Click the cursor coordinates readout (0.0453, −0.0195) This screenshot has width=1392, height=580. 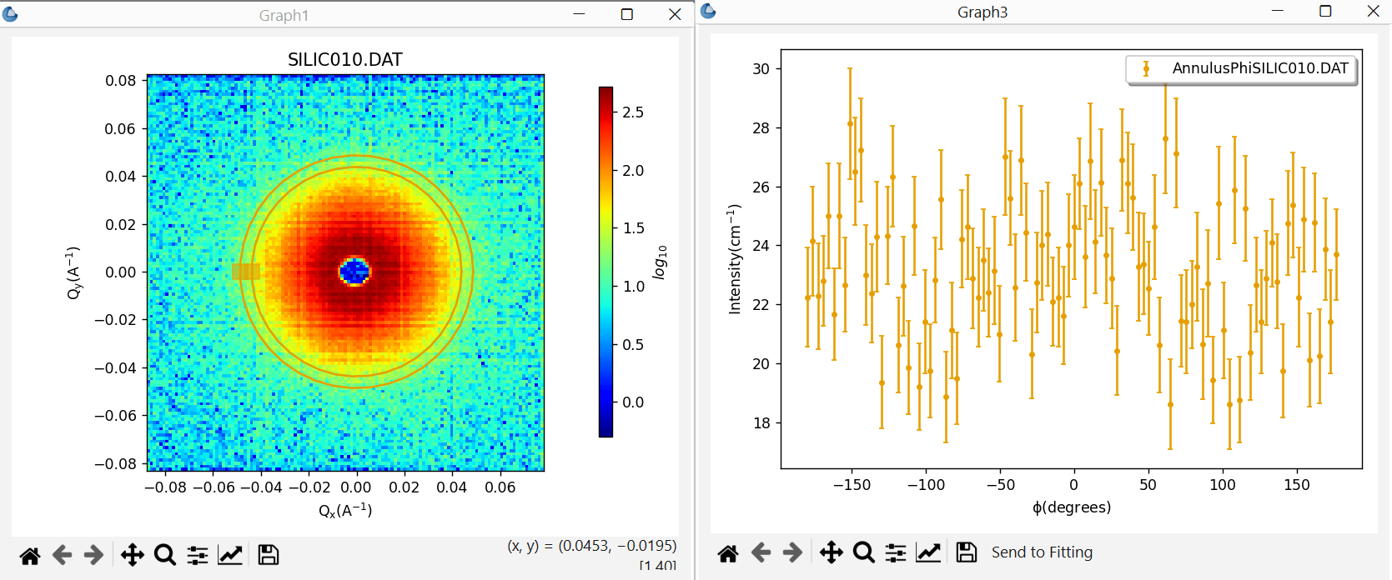point(592,546)
